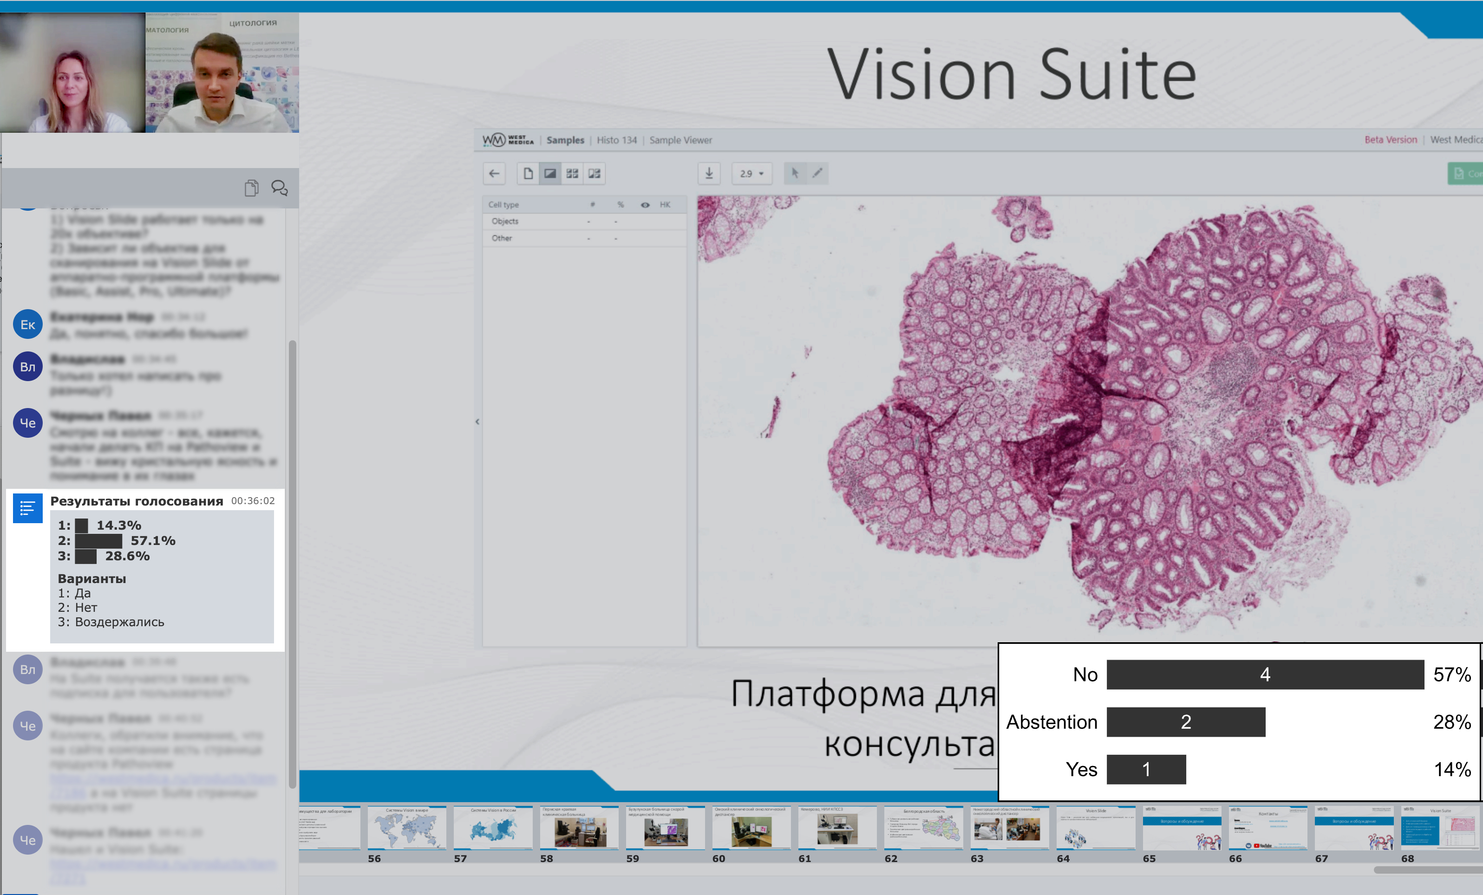Click poll option 1: Да
The image size is (1483, 895).
[x=74, y=593]
